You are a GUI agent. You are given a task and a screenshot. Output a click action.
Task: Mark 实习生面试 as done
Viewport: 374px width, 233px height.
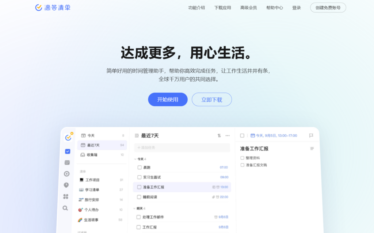139,177
